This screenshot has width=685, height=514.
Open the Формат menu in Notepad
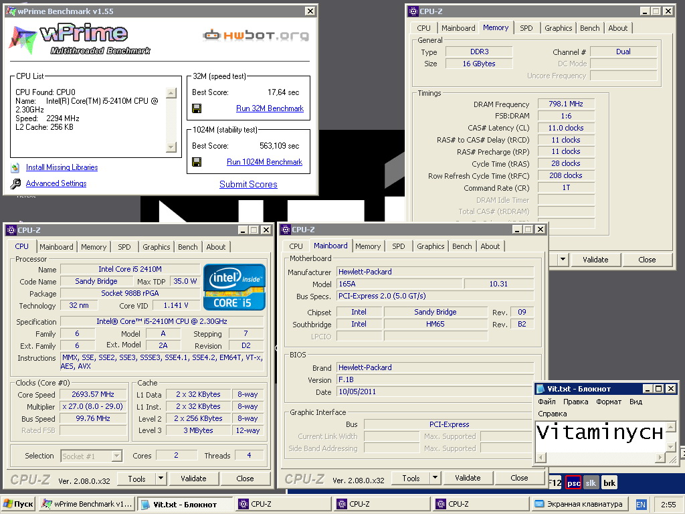[608, 402]
